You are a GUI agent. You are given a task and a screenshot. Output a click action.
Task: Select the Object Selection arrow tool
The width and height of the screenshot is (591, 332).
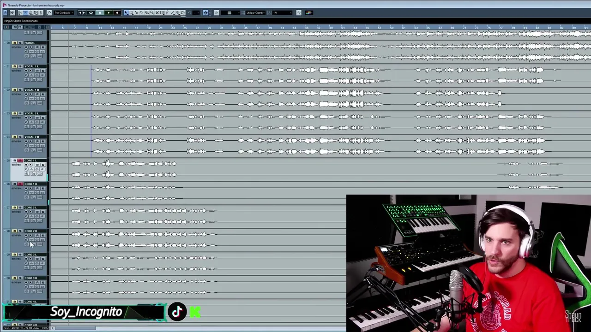click(x=126, y=13)
